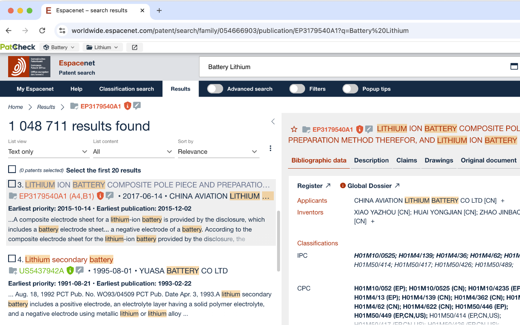Open three-dot more options menu
520x325 pixels.
coord(270,148)
